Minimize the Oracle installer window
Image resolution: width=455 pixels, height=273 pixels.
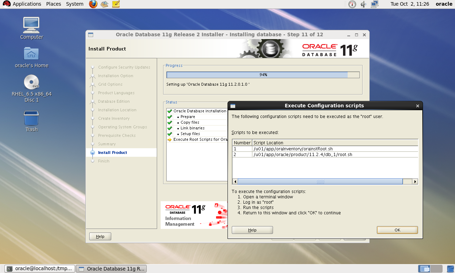[x=349, y=35]
